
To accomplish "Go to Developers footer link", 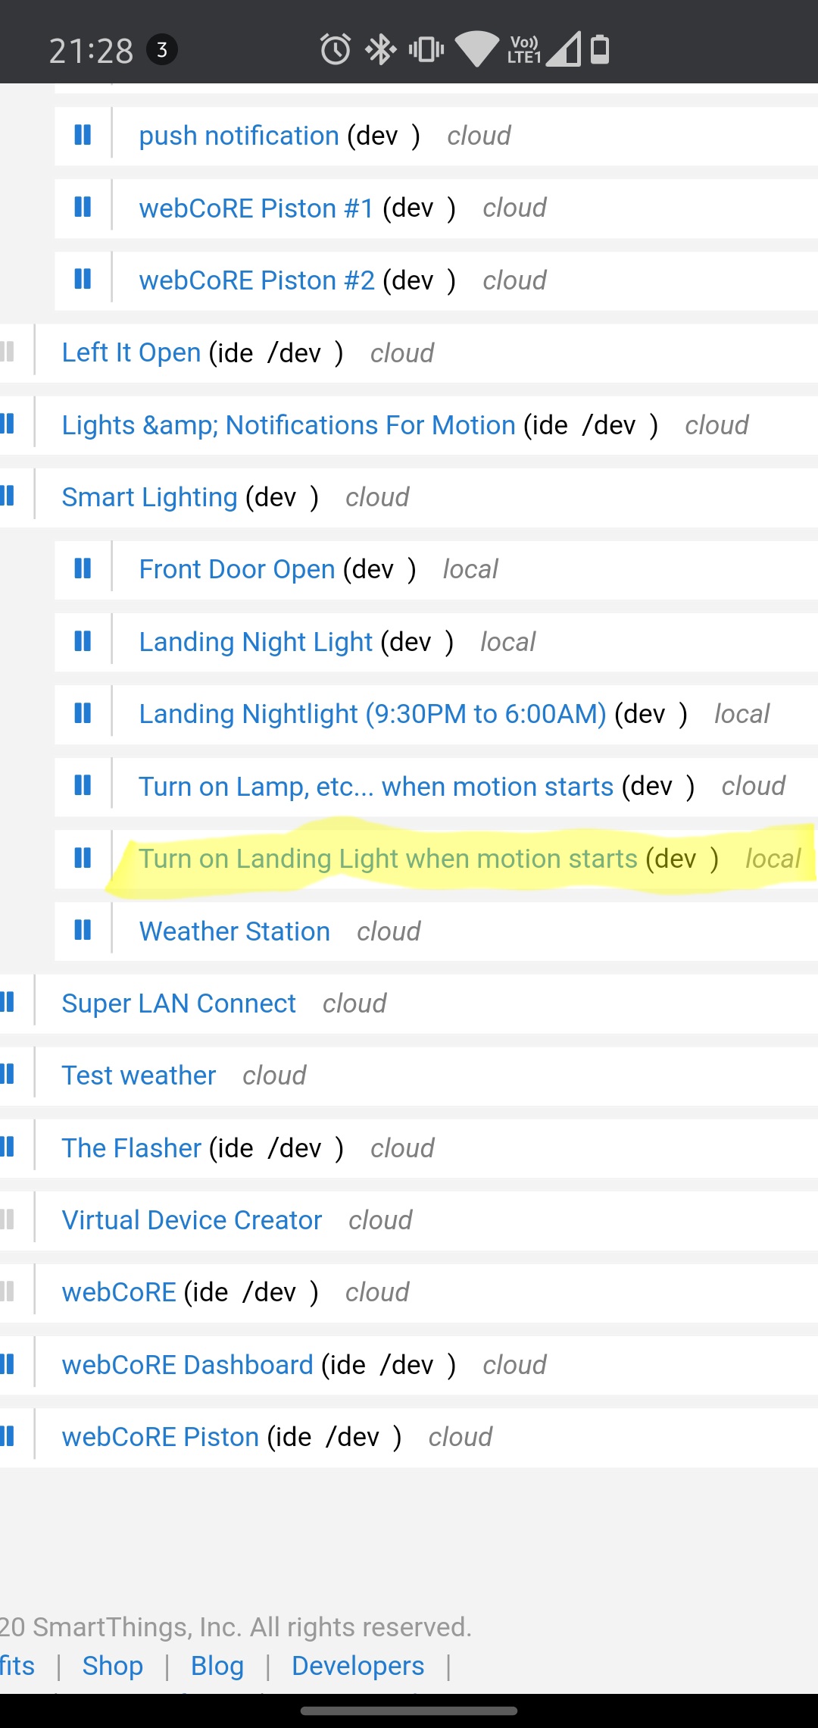I will [357, 1666].
